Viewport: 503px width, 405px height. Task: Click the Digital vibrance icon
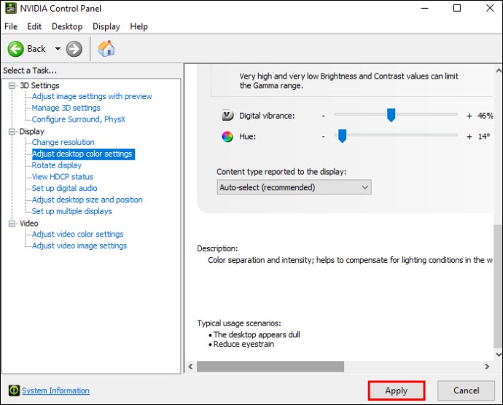click(x=227, y=115)
